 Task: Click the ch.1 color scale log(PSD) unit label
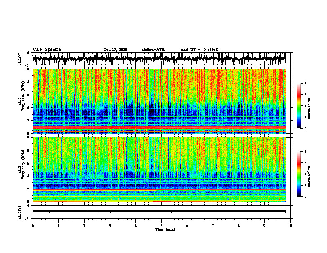coord(310,107)
